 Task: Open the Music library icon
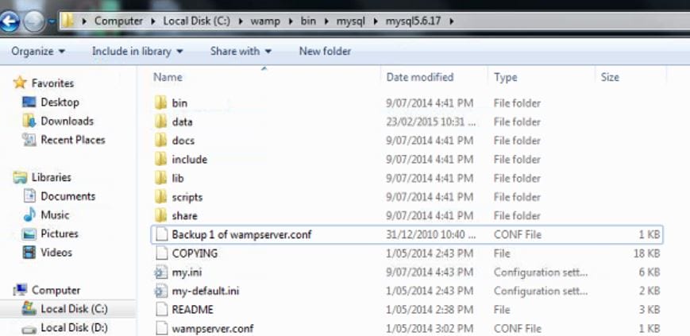[29, 215]
